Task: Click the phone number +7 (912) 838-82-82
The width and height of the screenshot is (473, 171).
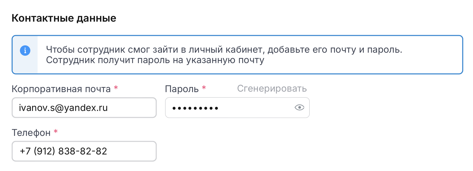Action: [63, 151]
